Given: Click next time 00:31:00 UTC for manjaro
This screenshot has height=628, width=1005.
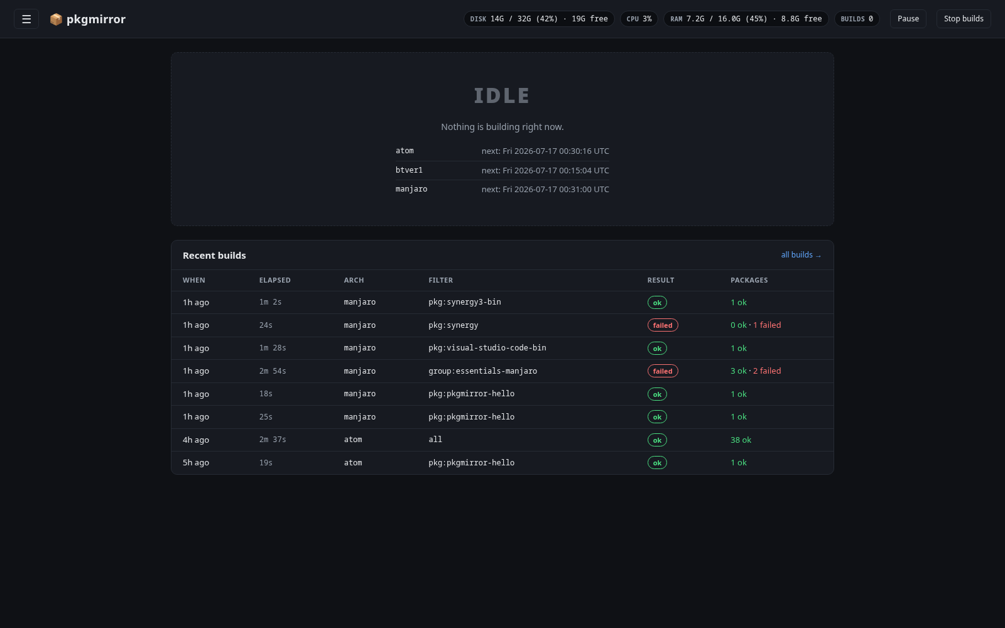Looking at the screenshot, I should pos(545,189).
